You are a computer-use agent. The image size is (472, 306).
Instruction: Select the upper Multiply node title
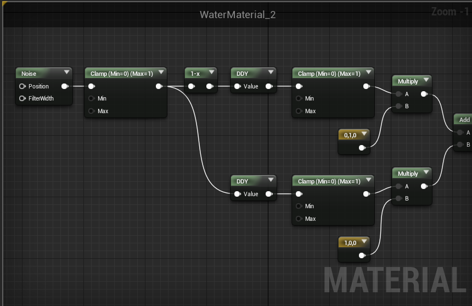(408, 81)
